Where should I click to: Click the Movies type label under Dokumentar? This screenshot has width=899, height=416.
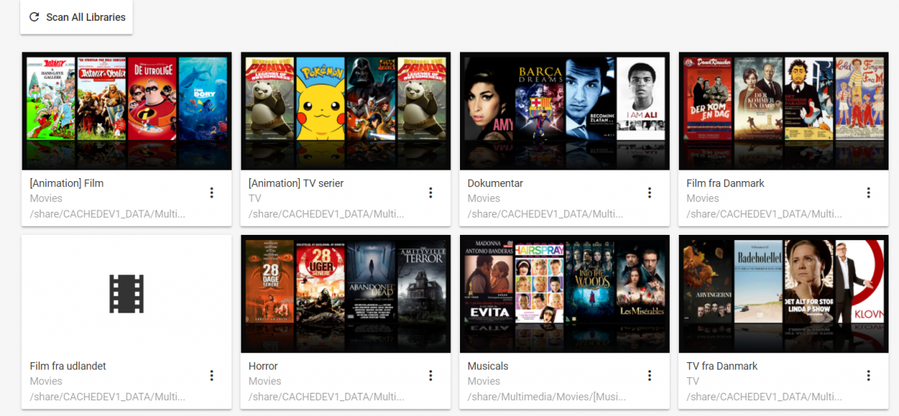pyautogui.click(x=483, y=198)
